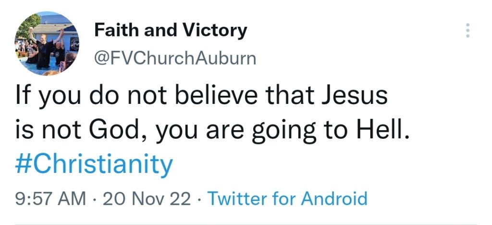Open Faith and Victory profile picture
This screenshot has width=492, height=225.
click(47, 44)
